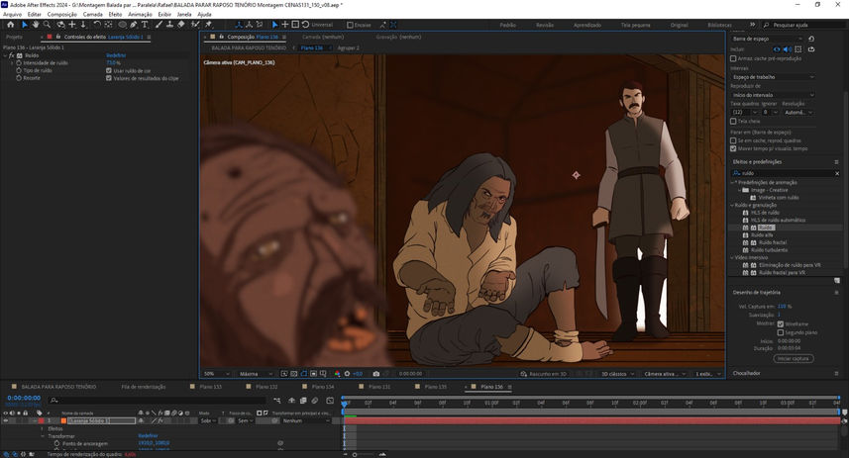Open 'Início do intervalo' dropdown
Screen dimensions: 849x458
point(773,95)
